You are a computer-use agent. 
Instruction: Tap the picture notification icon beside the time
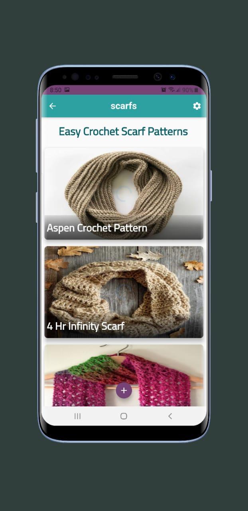coord(67,90)
